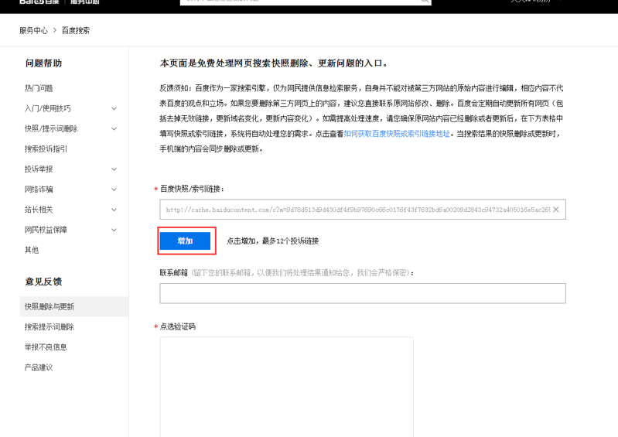Open 搜索投诉指引 in the sidebar
This screenshot has width=618, height=437.
point(46,149)
